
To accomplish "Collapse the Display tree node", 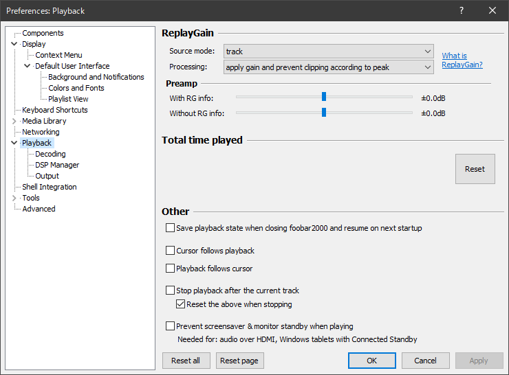I will pyautogui.click(x=14, y=44).
